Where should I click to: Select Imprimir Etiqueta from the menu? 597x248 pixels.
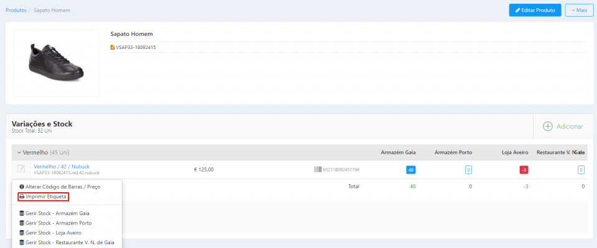tap(42, 197)
